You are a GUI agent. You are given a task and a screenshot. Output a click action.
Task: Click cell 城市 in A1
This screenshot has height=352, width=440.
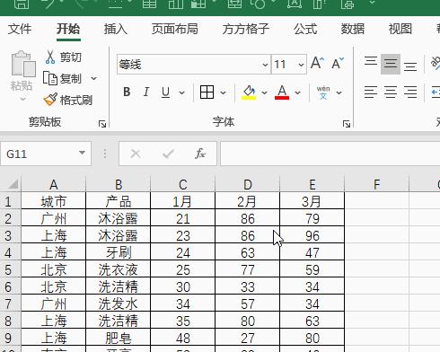pos(54,201)
